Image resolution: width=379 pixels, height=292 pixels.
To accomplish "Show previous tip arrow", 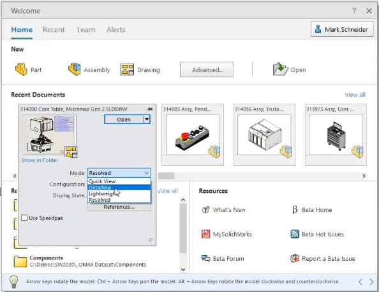I will pos(360,282).
